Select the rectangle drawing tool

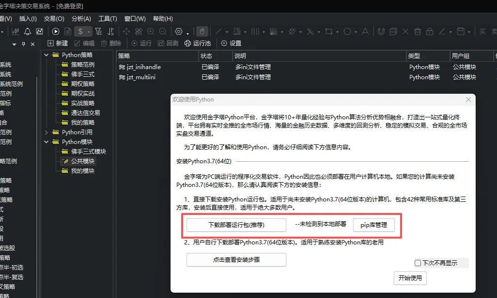pyautogui.click(x=329, y=31)
